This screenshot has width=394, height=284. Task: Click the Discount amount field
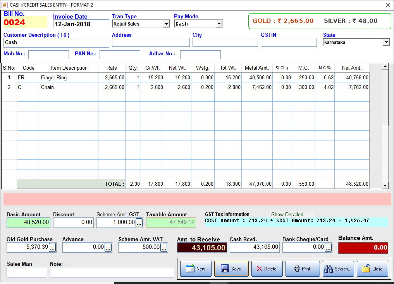73,222
